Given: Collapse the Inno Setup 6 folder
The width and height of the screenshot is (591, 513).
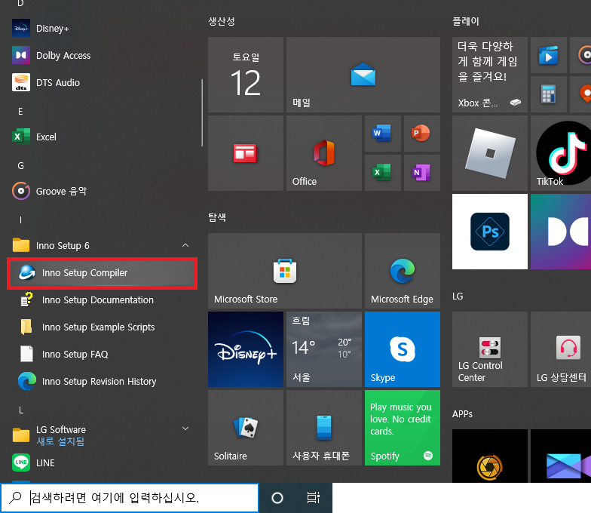Looking at the screenshot, I should coord(102,246).
